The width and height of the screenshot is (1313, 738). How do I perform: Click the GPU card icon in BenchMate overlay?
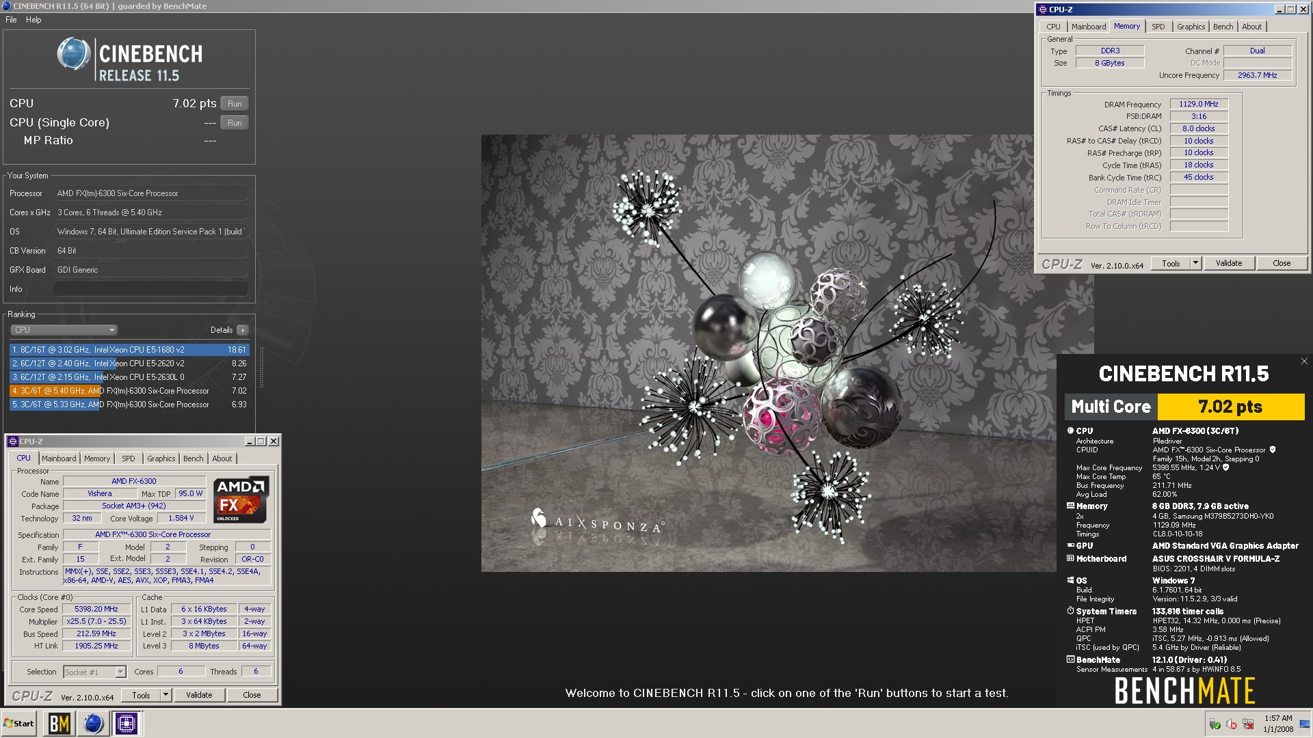[1070, 545]
